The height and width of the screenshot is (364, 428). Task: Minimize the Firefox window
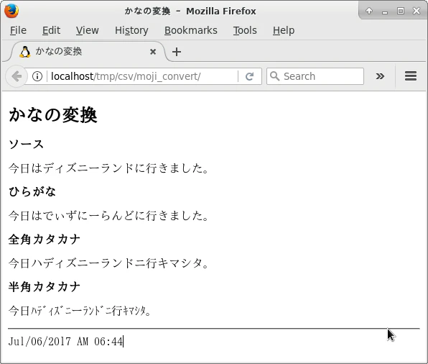[385, 12]
